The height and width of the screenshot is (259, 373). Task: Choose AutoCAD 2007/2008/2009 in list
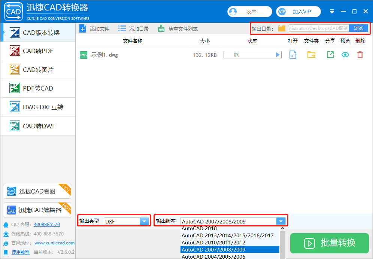pos(230,250)
